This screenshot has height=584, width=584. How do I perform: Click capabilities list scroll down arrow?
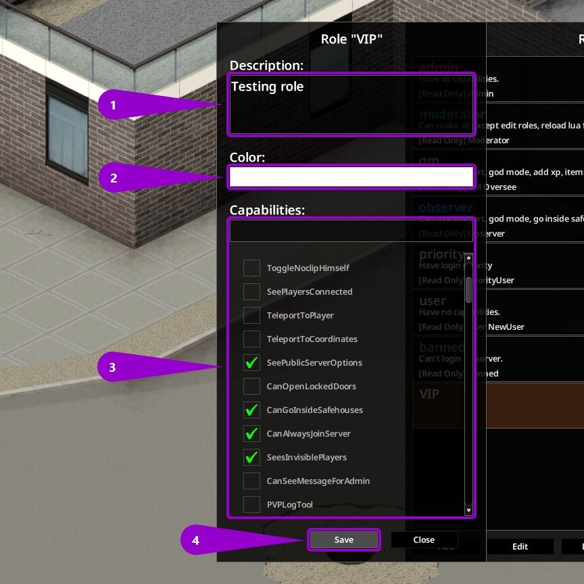click(468, 510)
